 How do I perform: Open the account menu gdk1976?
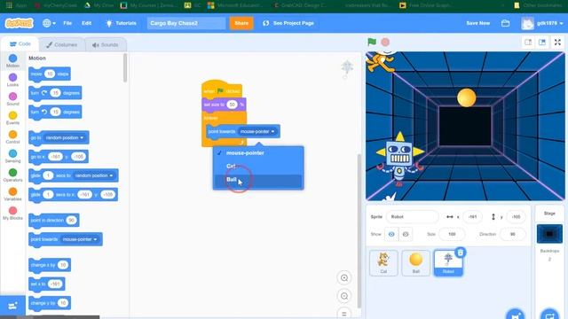(542, 23)
